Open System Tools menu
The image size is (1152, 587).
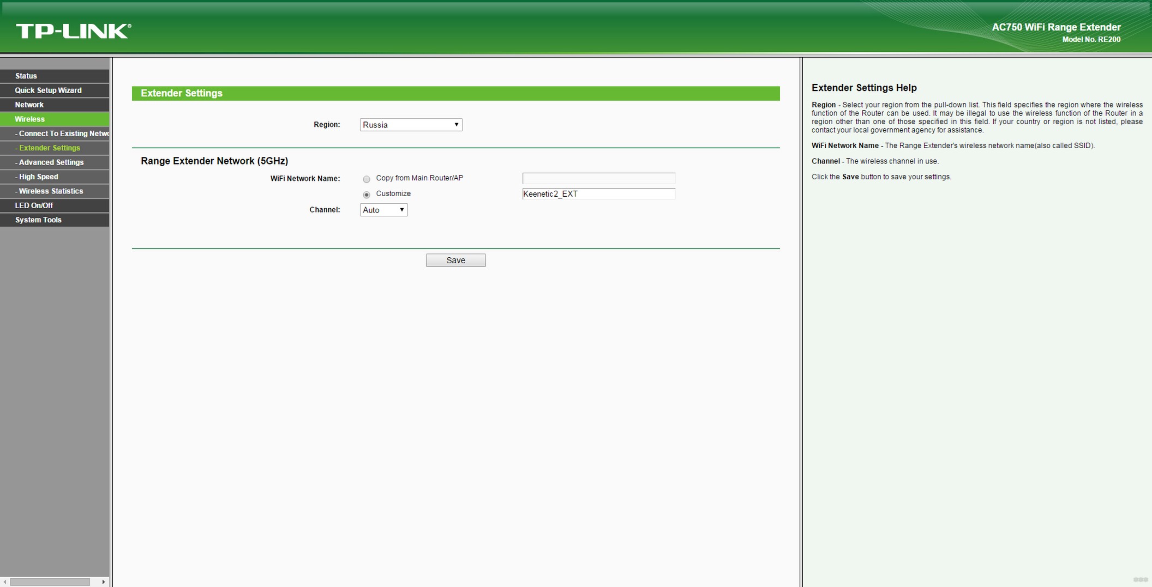pyautogui.click(x=55, y=220)
